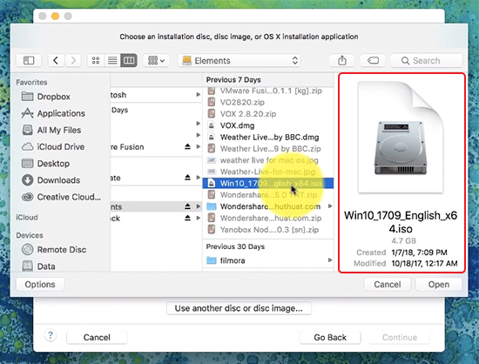Select Desktop in sidebar
The image size is (479, 364).
coord(45,164)
